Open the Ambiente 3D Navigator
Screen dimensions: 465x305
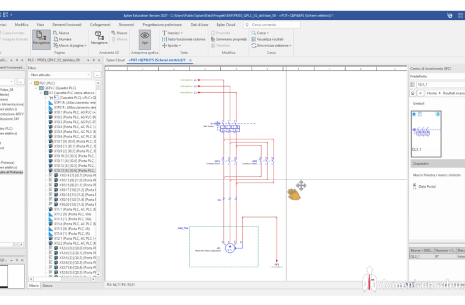[99, 38]
